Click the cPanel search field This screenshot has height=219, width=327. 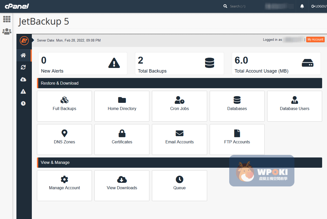pyautogui.click(x=241, y=6)
